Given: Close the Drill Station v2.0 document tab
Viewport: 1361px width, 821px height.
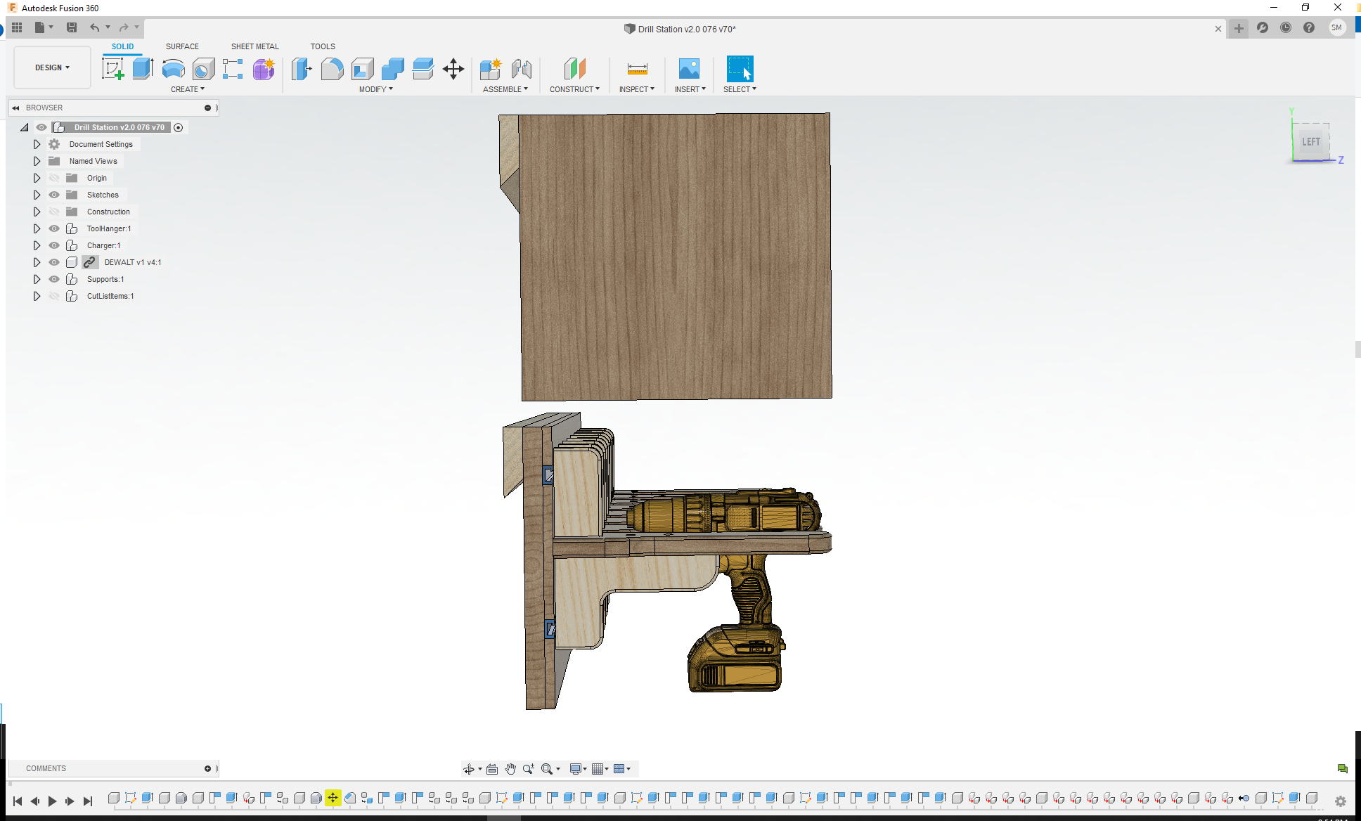Looking at the screenshot, I should (x=1218, y=29).
